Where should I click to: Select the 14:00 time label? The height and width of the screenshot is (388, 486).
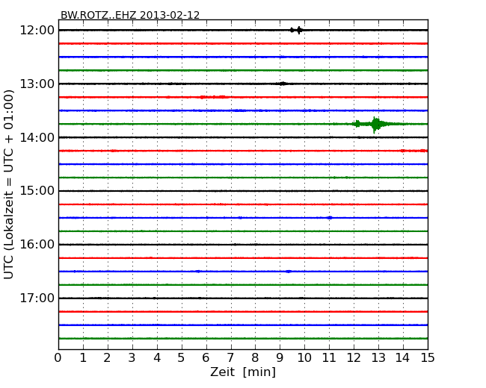[x=37, y=137]
